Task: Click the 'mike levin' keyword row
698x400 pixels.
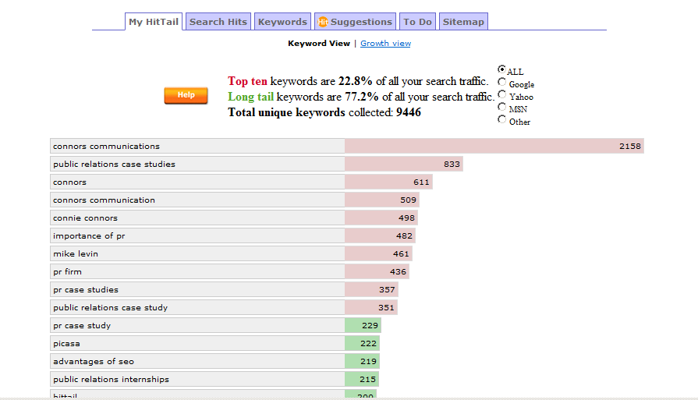Action: (197, 253)
